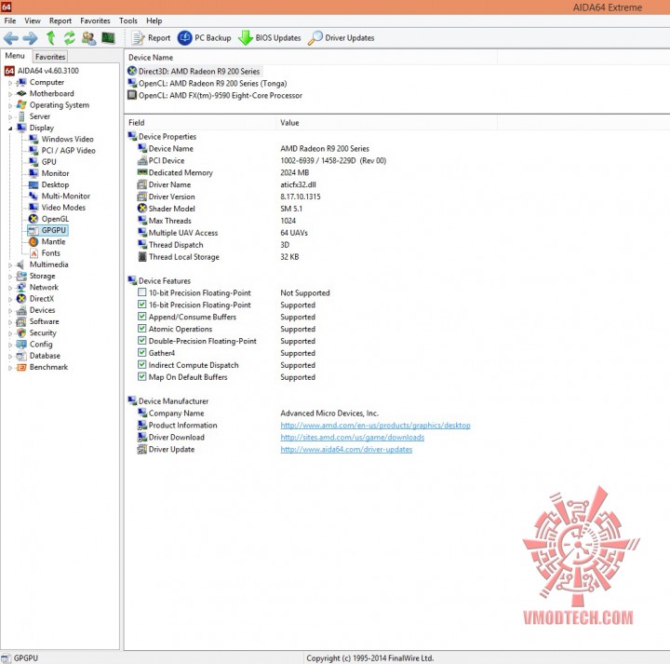
Task: Select the DirectX tree item
Action: pyautogui.click(x=42, y=299)
